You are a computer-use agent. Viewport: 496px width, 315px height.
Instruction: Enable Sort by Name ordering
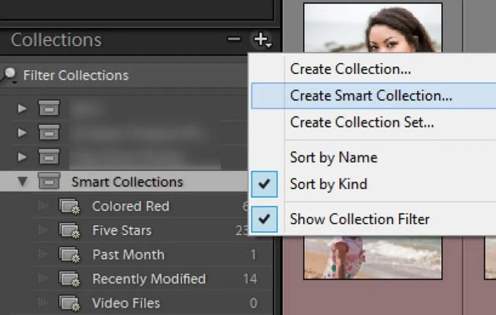pyautogui.click(x=333, y=157)
